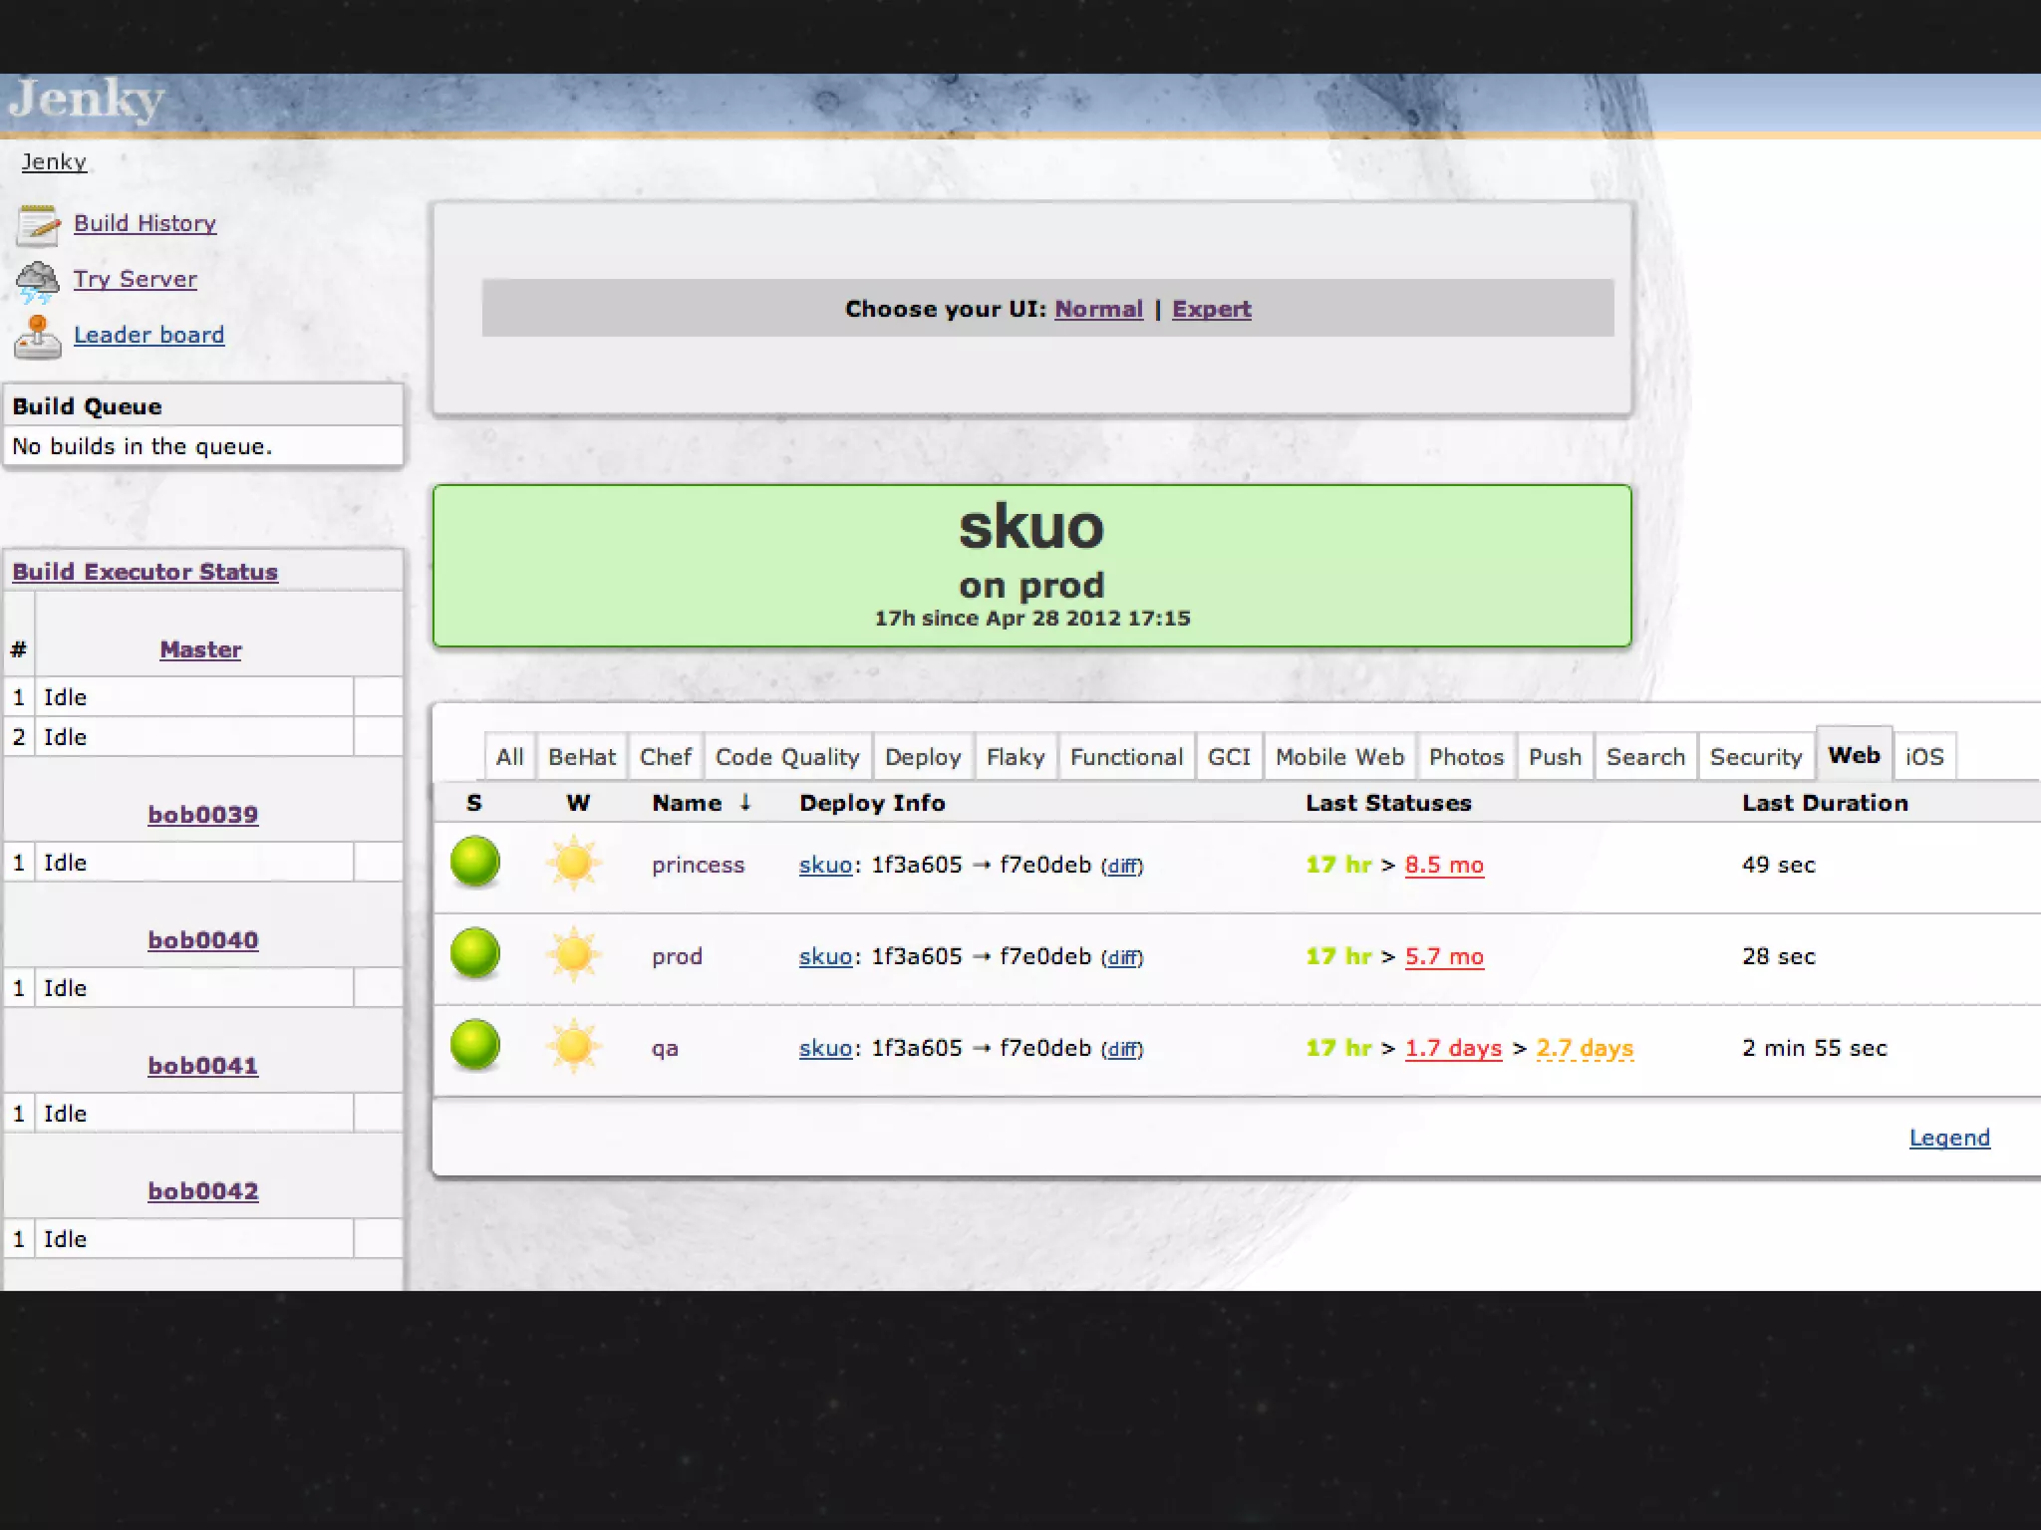2041x1530 pixels.
Task: Open diff link in prod row
Action: [x=1122, y=958]
